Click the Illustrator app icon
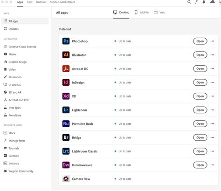The width and height of the screenshot is (221, 191). point(66,55)
